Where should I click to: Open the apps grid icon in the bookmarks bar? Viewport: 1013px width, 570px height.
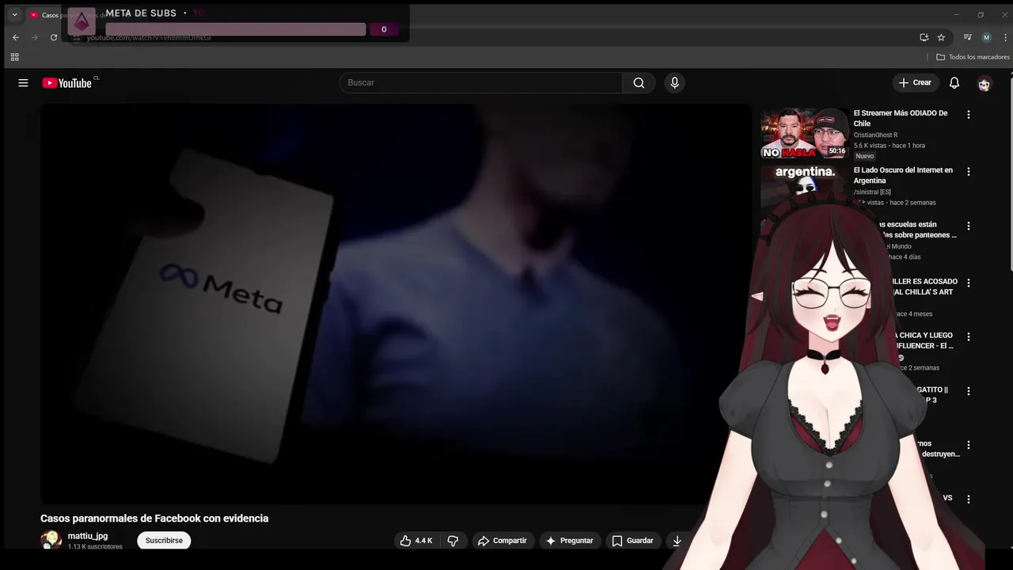pos(14,57)
